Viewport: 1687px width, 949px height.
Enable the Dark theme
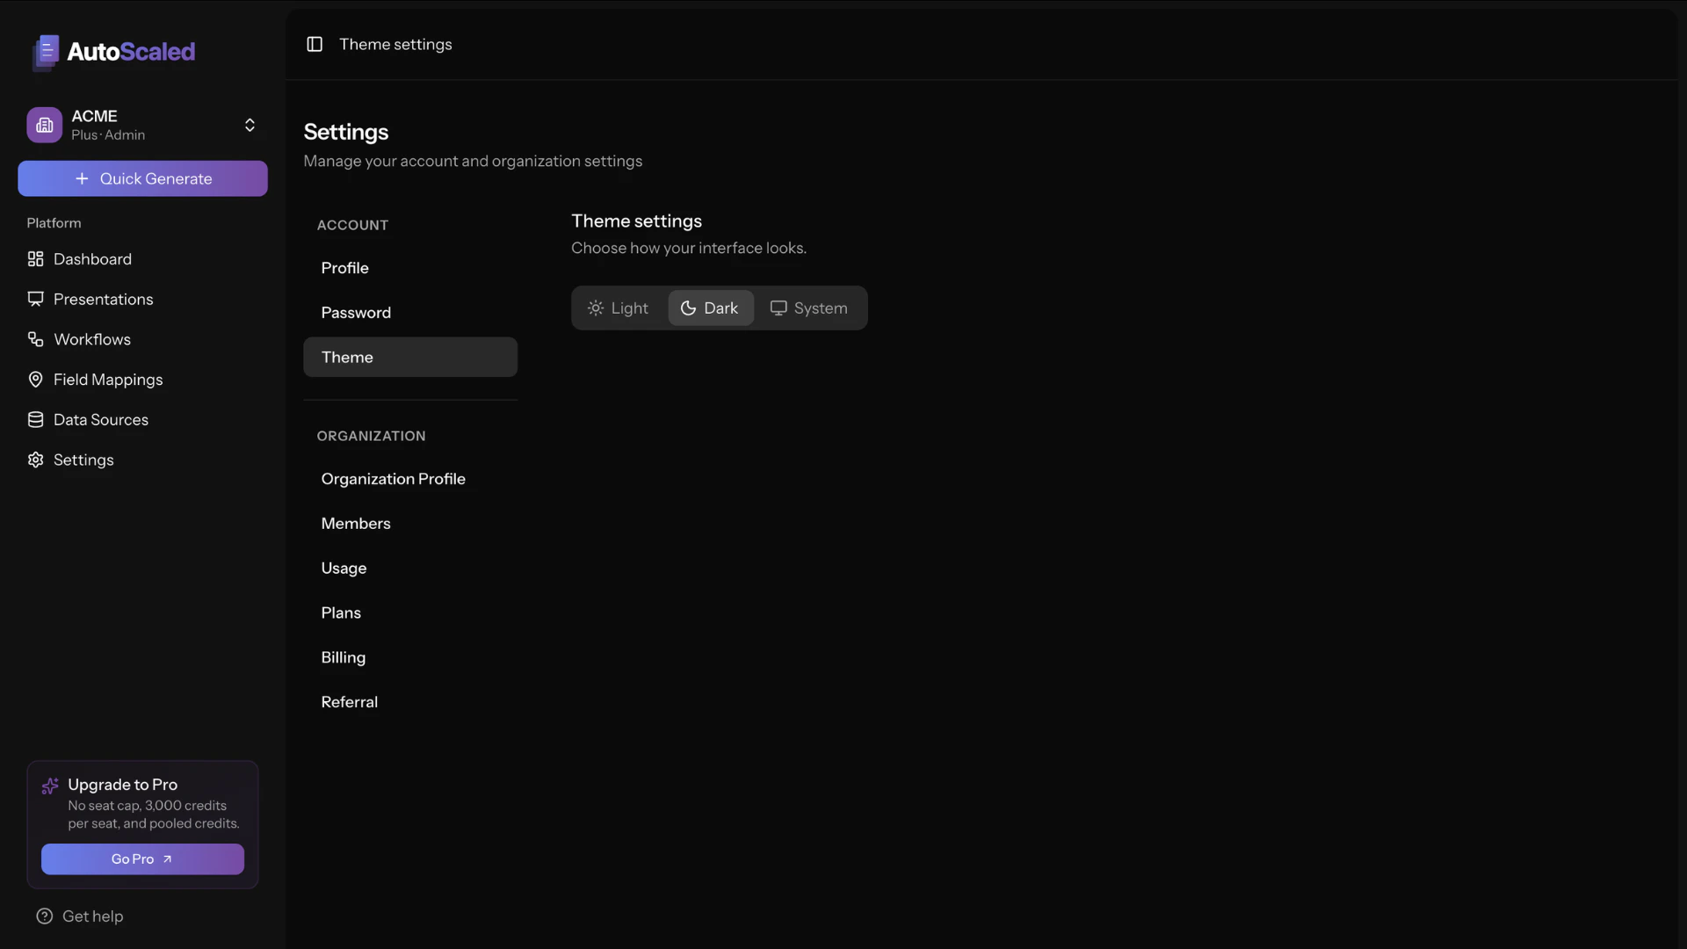pos(710,308)
